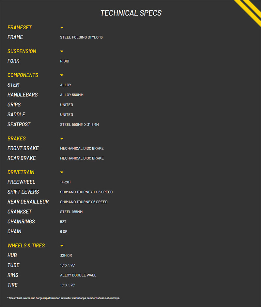Toggle the Components section arrow

(62, 75)
